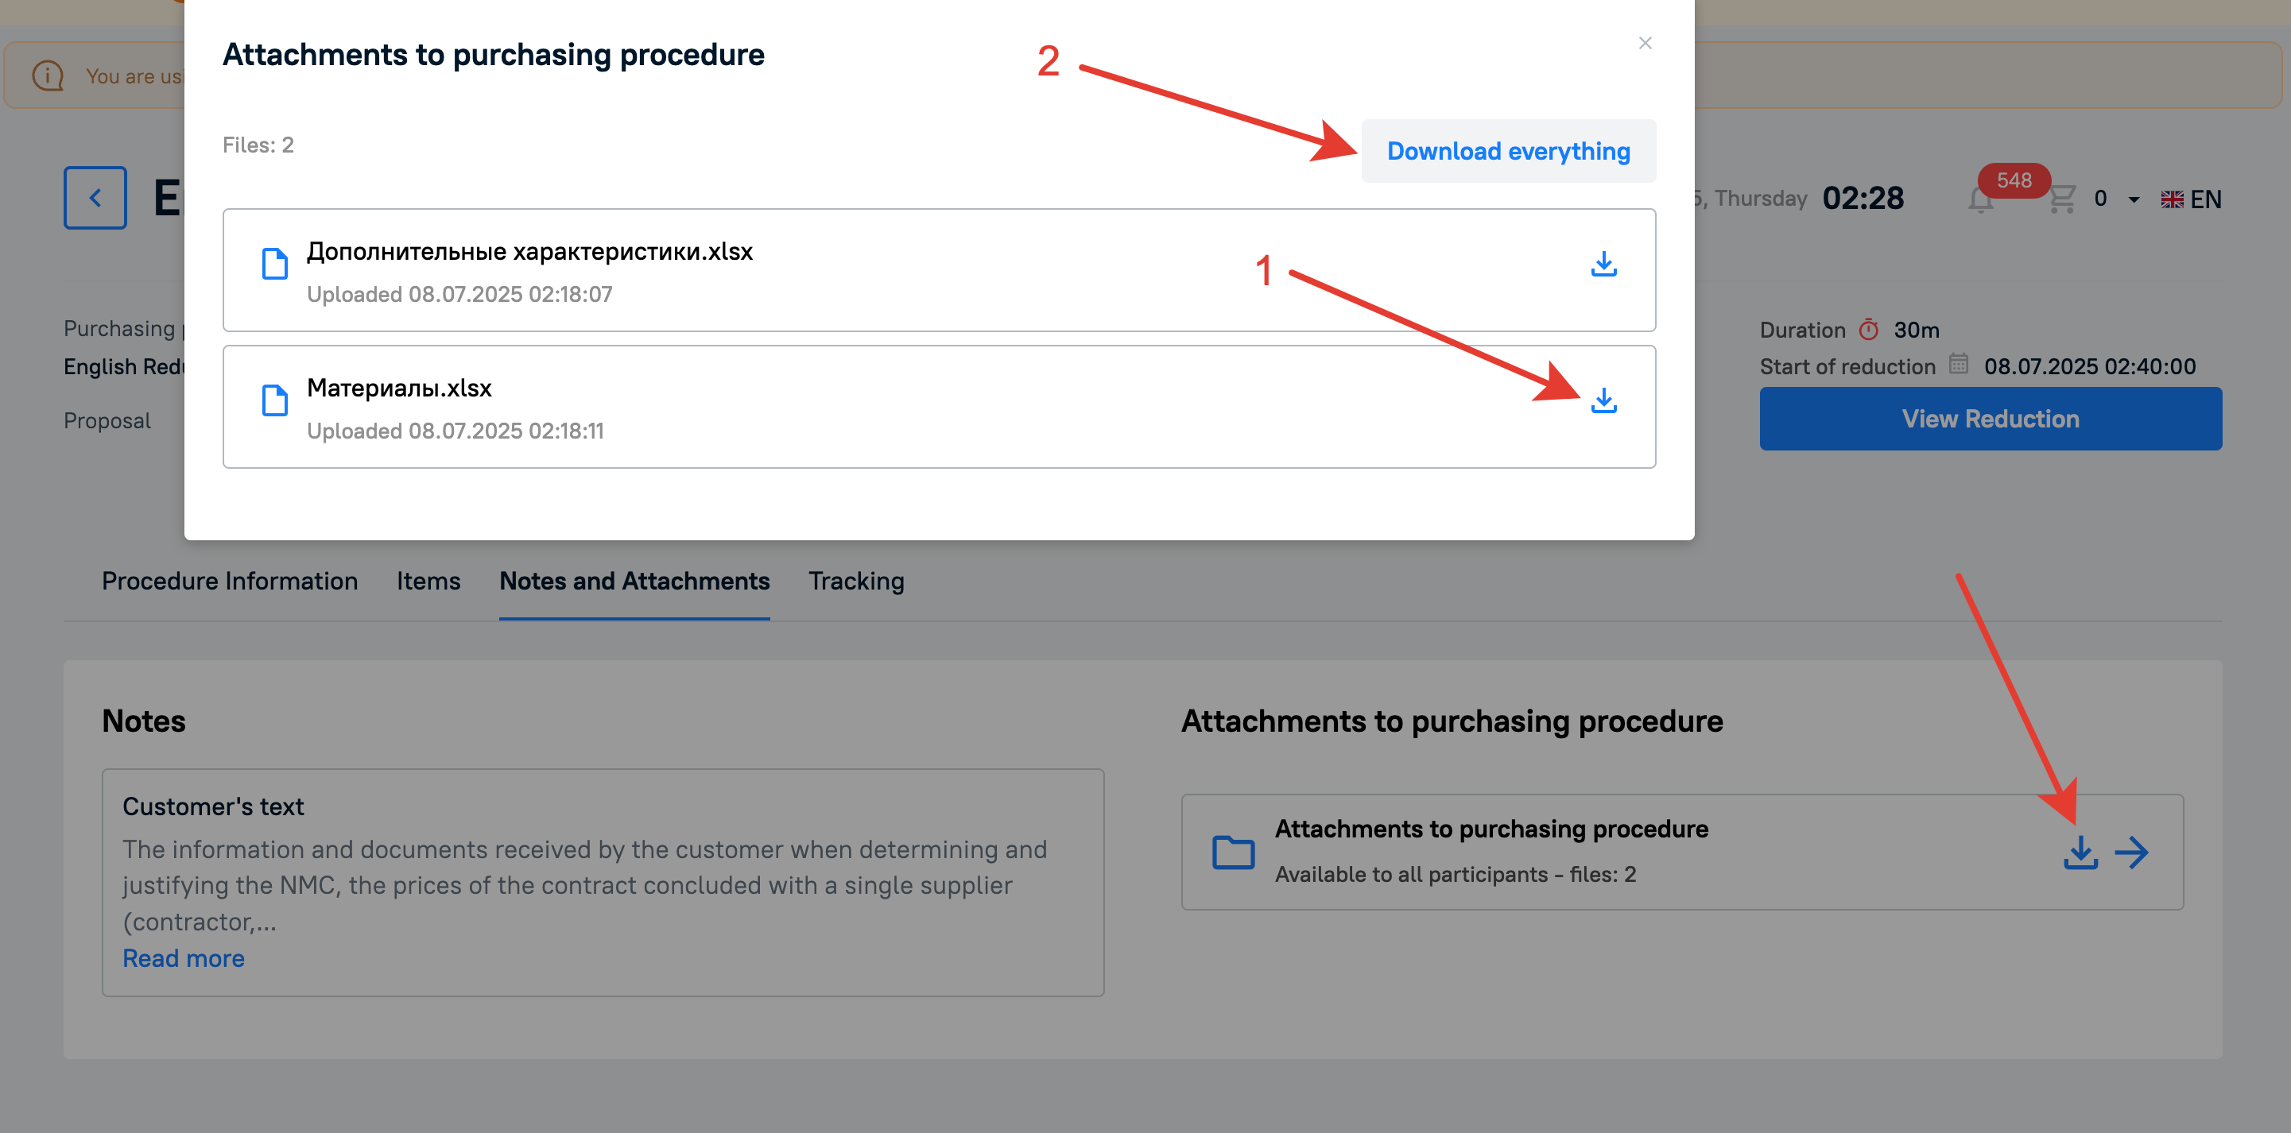This screenshot has height=1133, width=2291.
Task: Open the shopping cart
Action: [x=2061, y=198]
